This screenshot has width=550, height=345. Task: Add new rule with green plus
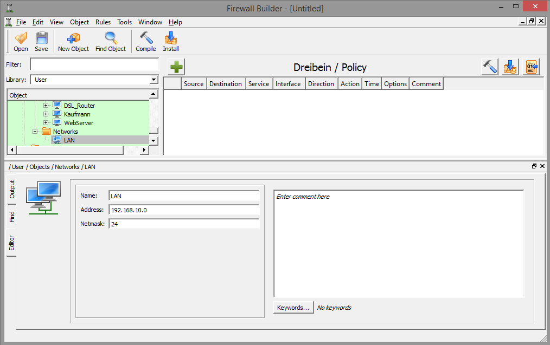coord(176,67)
